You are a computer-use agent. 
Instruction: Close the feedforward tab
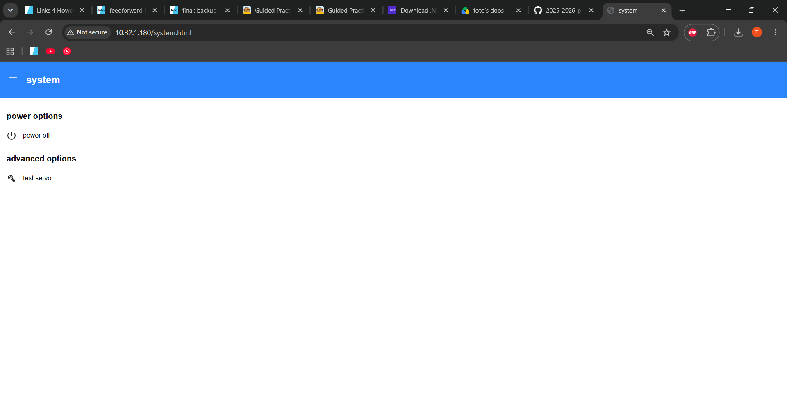pos(155,11)
